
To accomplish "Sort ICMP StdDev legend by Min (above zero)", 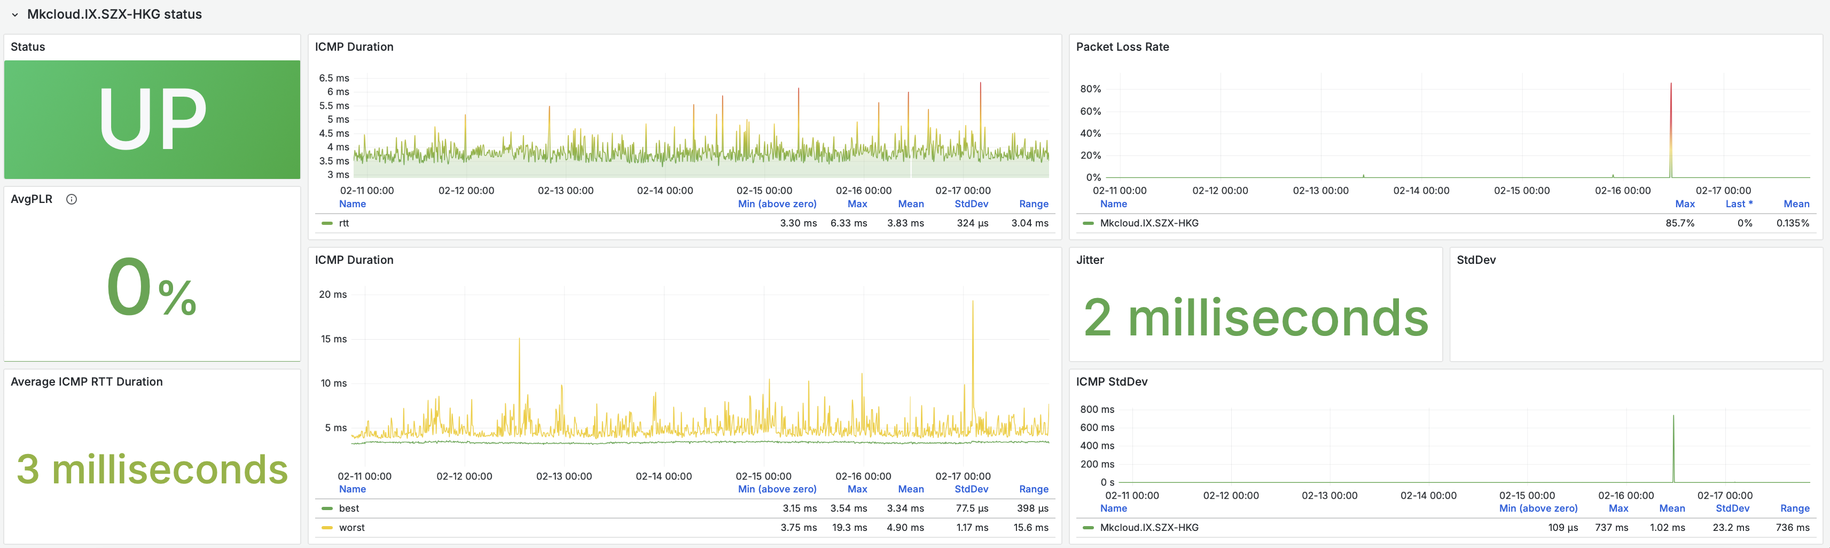I will tap(1538, 508).
